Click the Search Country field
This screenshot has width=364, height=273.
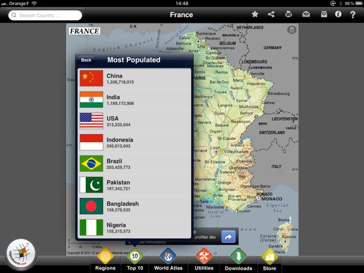pyautogui.click(x=45, y=15)
